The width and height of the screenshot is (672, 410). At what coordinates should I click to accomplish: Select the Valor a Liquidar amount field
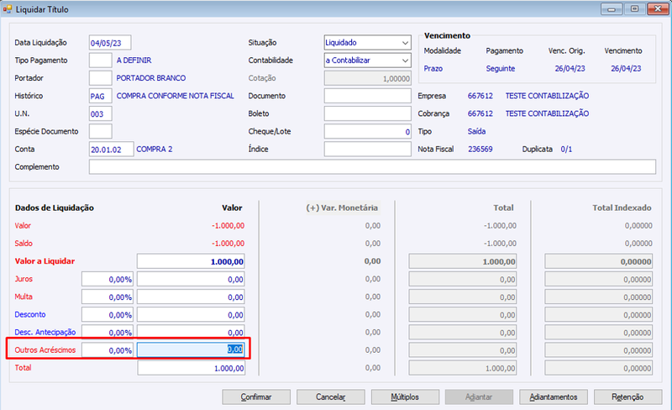[x=192, y=261]
